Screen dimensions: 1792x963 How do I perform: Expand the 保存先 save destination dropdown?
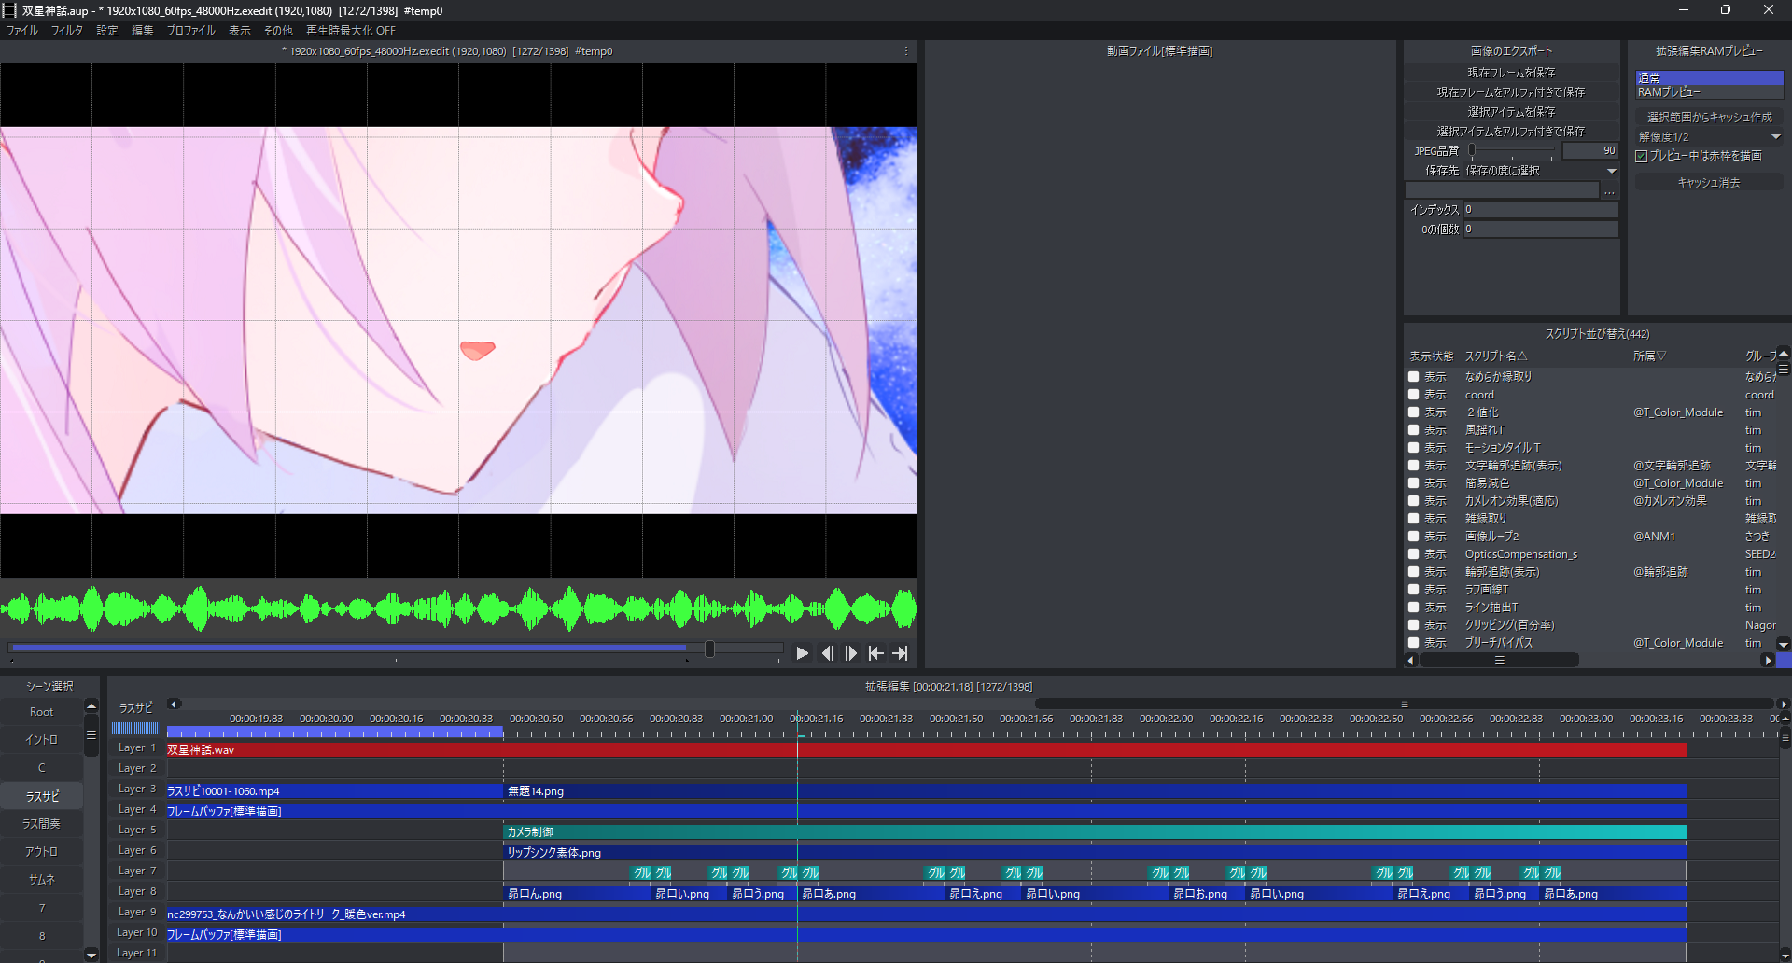coord(1611,171)
